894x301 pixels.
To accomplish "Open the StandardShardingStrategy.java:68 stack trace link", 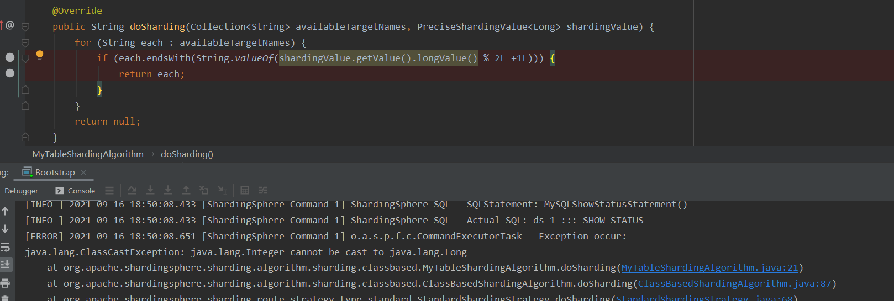I will (x=704, y=298).
